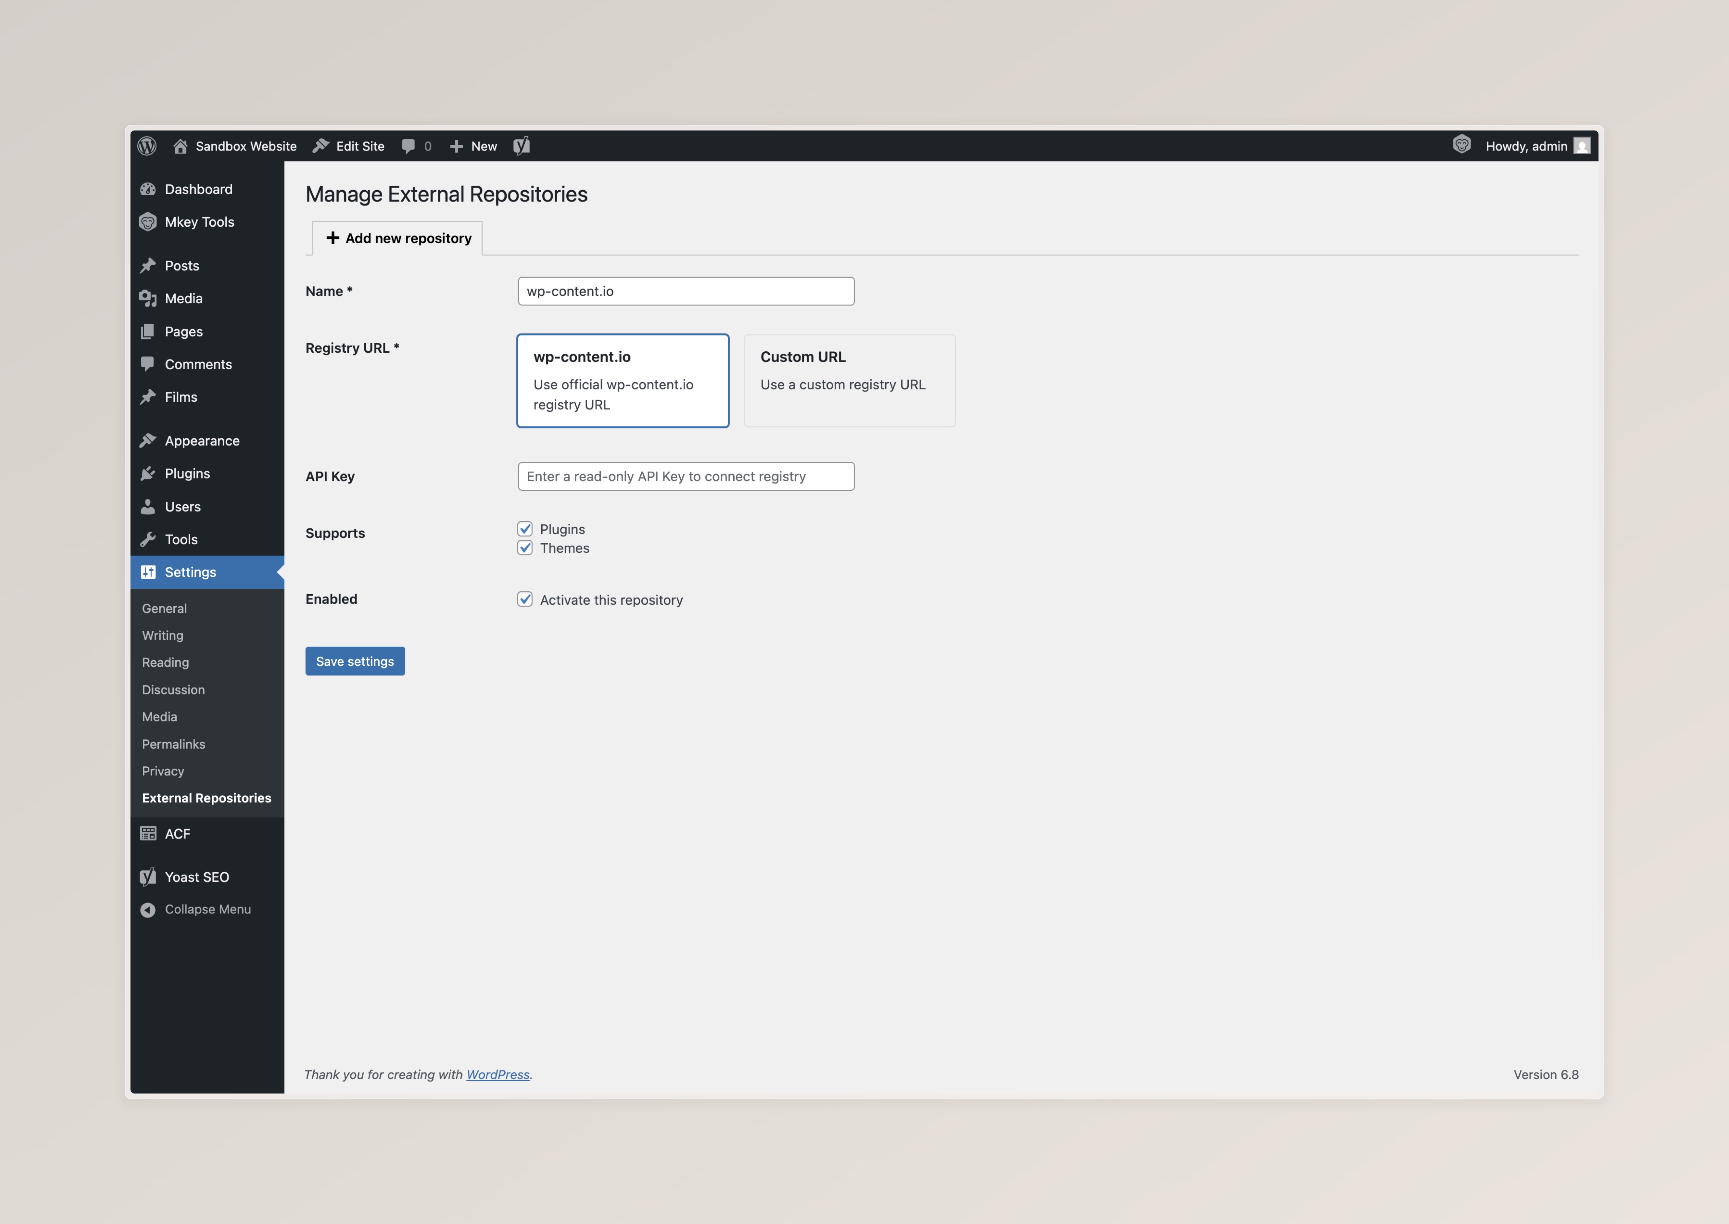Click Edit Site in admin bar

[360, 146]
